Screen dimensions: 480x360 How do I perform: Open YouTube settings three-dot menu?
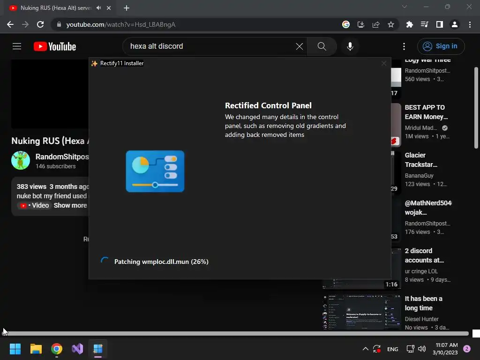(x=404, y=46)
